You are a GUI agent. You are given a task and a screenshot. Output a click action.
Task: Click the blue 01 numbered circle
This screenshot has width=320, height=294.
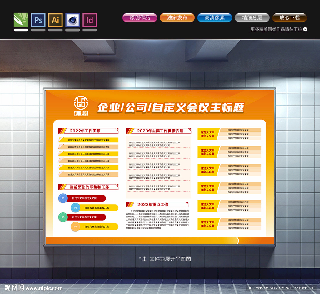63,198
